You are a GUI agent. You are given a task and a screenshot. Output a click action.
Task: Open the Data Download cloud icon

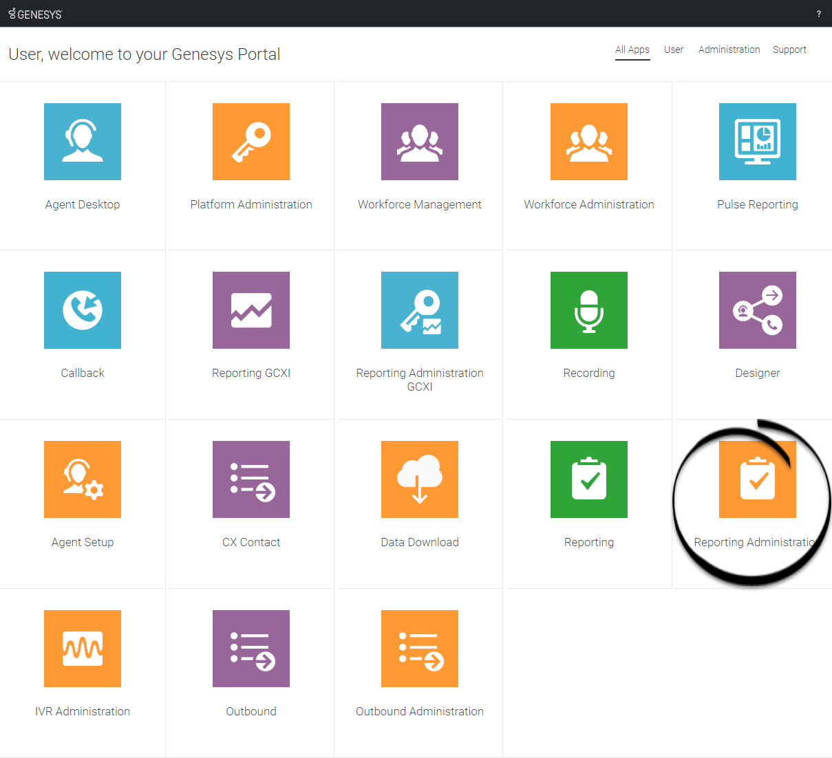[x=420, y=479]
